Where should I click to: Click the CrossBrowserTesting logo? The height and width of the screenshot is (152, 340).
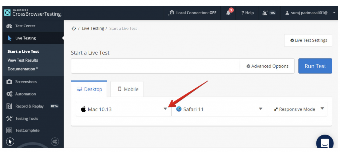(33, 13)
